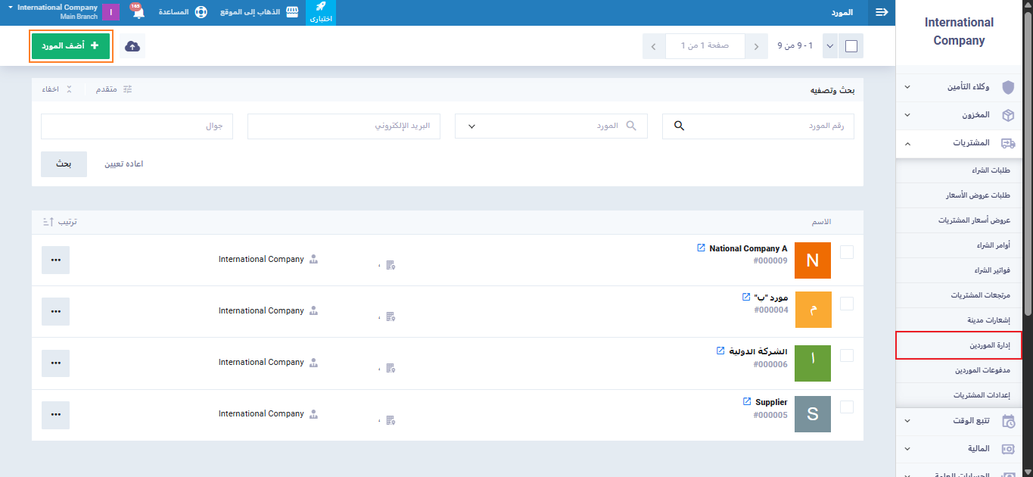Click the sort icon in the list header

(x=48, y=222)
